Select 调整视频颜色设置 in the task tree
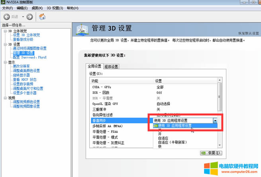261x177 pixels. pos(26,102)
